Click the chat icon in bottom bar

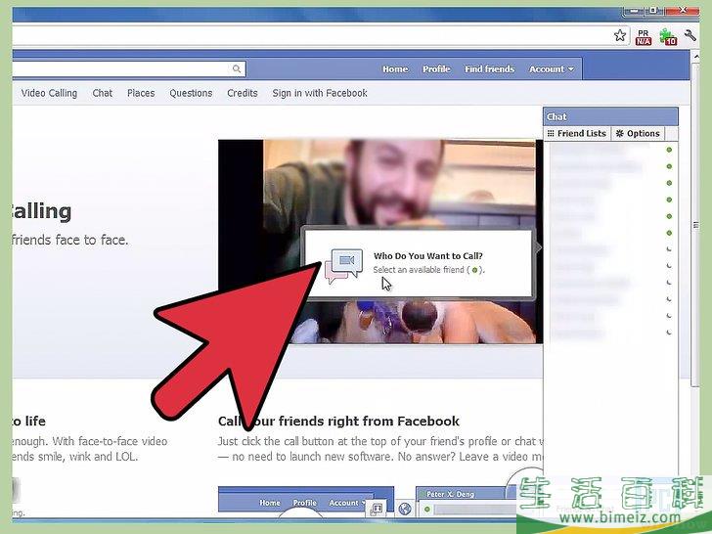click(377, 509)
